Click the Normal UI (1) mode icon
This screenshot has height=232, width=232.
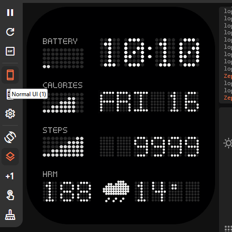tap(8, 94)
